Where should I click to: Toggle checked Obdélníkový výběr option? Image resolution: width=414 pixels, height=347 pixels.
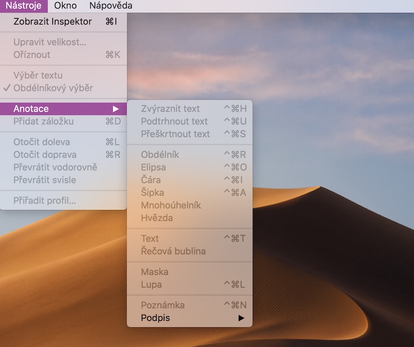[63, 88]
